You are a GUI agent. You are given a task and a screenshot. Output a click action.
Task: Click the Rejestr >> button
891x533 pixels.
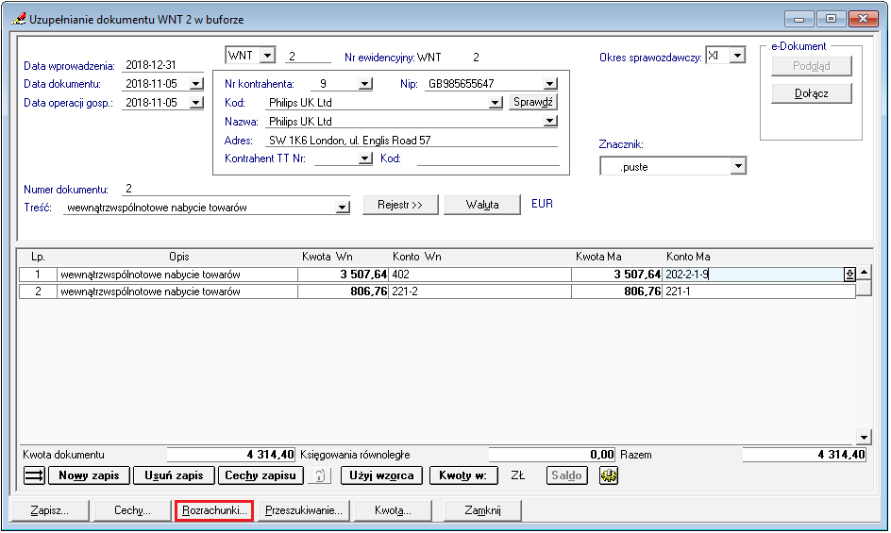pos(400,205)
